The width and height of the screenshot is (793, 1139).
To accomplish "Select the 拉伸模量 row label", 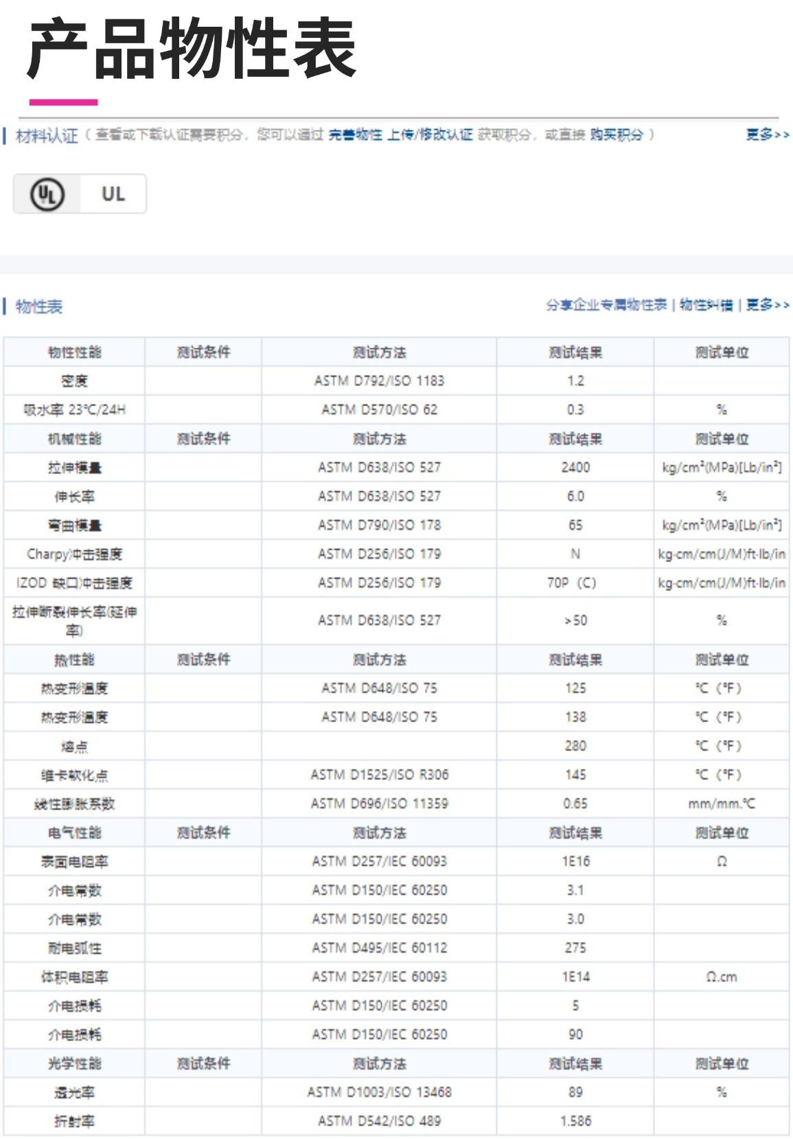I will tap(74, 467).
